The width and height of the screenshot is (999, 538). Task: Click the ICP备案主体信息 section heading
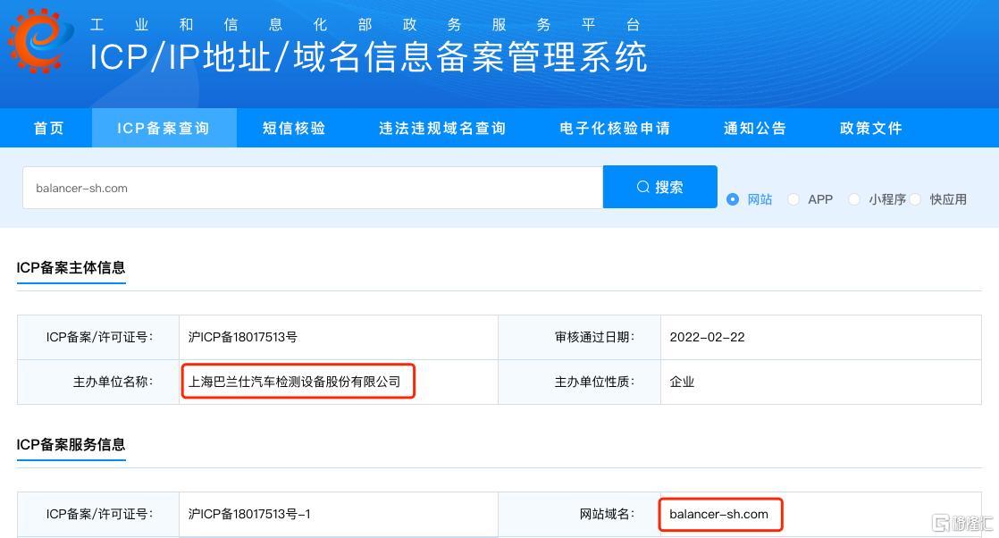point(71,268)
